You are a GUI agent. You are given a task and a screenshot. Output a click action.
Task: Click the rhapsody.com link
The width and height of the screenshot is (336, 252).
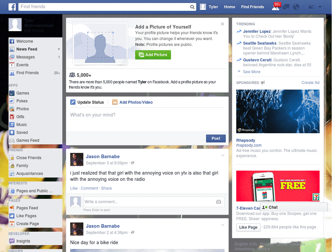point(249,145)
